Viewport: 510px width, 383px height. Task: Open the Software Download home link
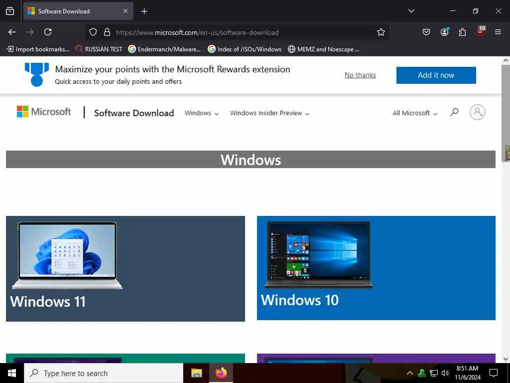[x=134, y=113]
